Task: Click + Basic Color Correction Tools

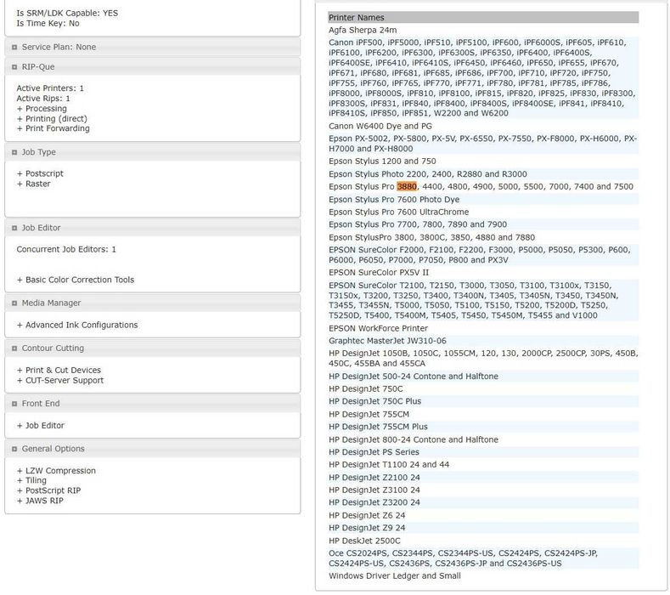Action: [76, 280]
